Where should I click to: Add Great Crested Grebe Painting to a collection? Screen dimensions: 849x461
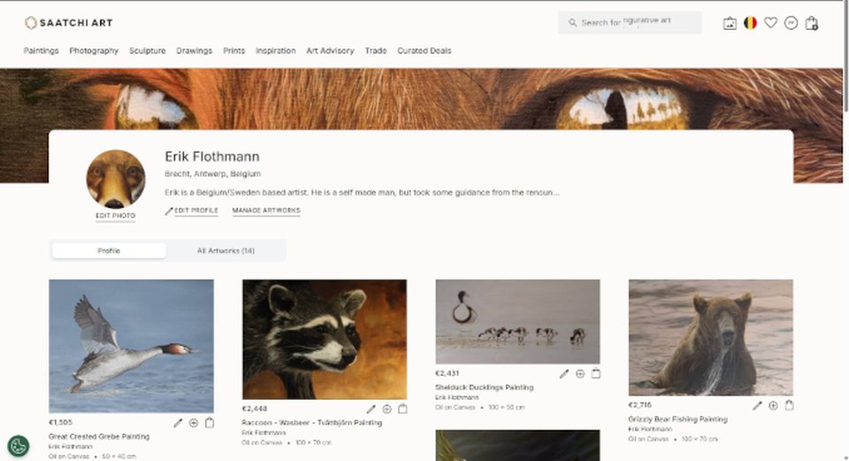click(x=194, y=423)
